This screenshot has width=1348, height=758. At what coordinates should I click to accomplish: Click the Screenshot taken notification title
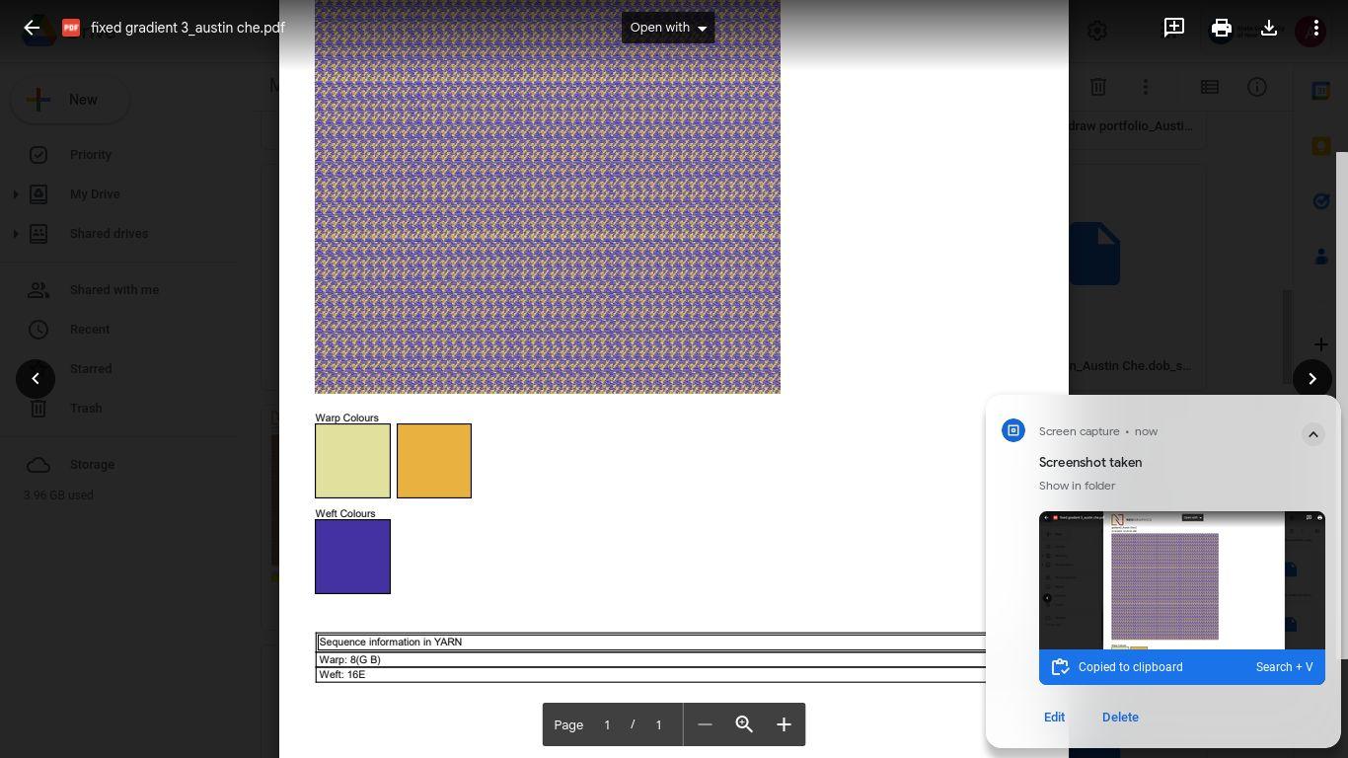pyautogui.click(x=1090, y=463)
